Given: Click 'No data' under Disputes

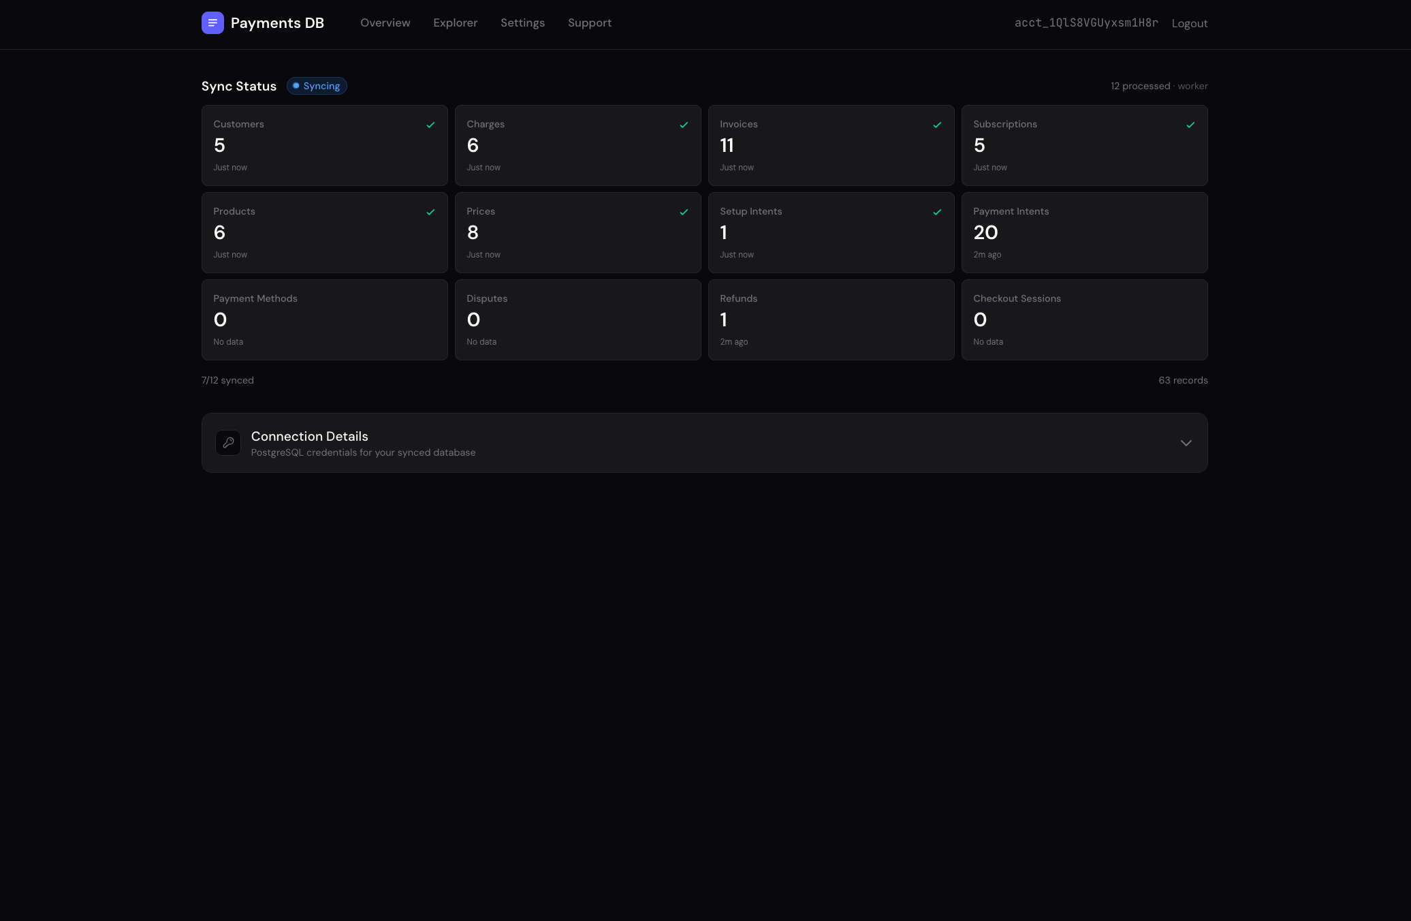Looking at the screenshot, I should (481, 342).
